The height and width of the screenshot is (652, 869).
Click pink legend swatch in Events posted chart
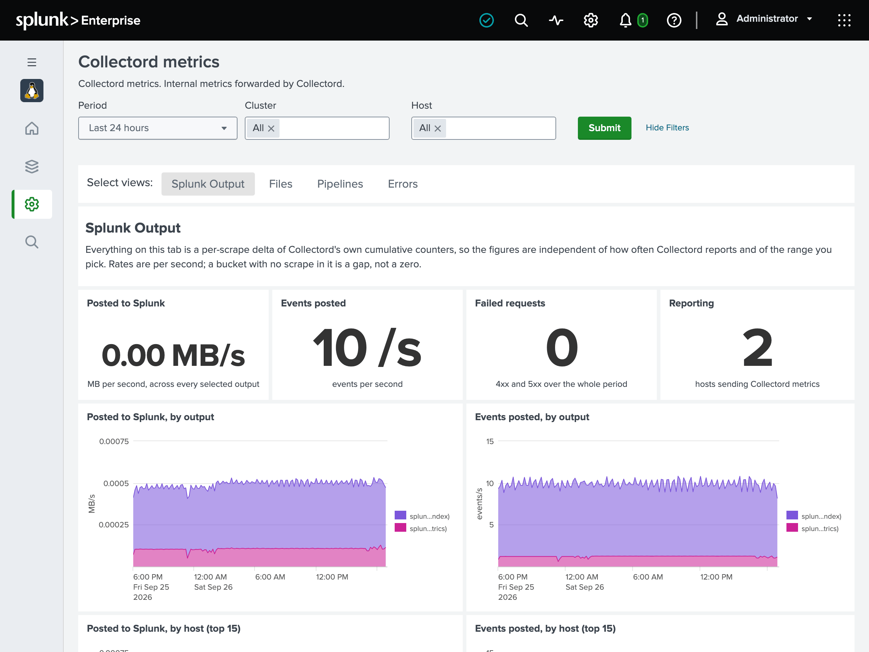(x=792, y=528)
